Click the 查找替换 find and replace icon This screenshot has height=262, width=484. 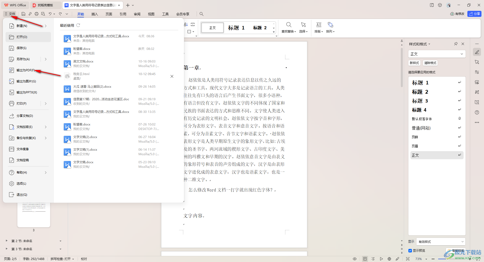click(x=289, y=25)
